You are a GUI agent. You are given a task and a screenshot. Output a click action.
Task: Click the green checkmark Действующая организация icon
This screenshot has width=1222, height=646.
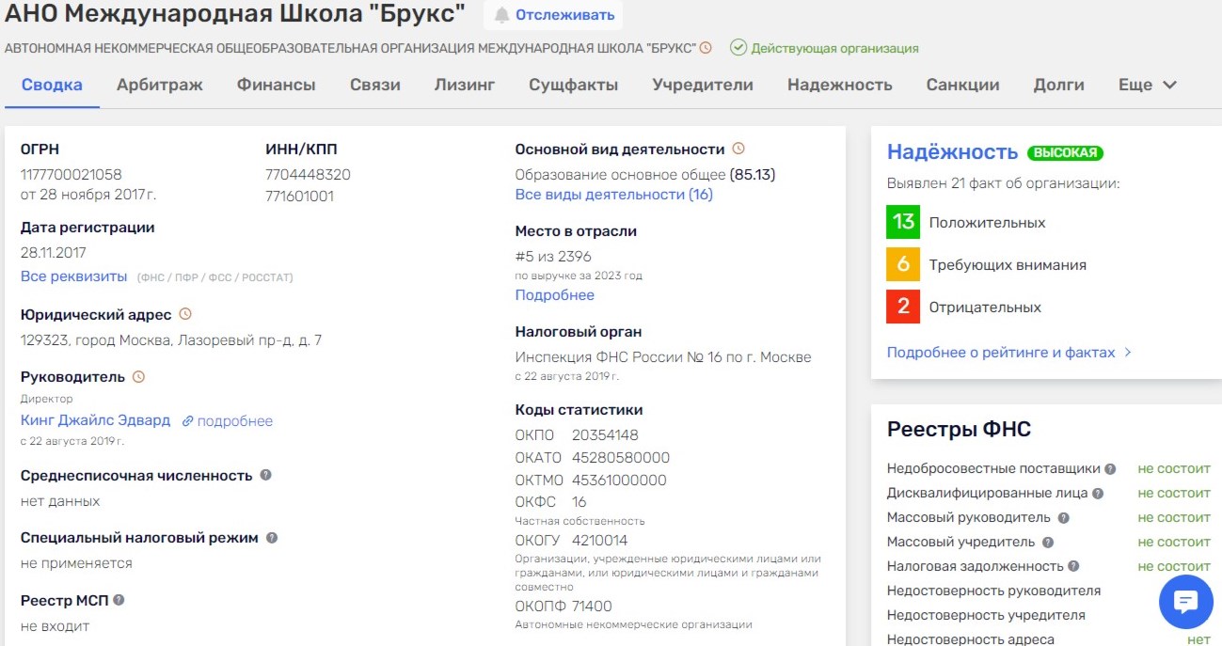(x=738, y=48)
